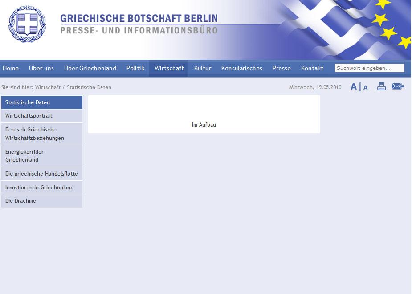Click the small A decrease font size icon
The image size is (412, 294).
point(365,87)
